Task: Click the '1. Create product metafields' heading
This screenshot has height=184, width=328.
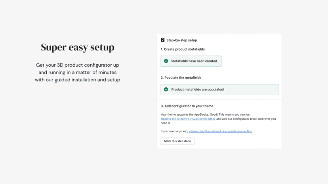Action: coord(183,49)
